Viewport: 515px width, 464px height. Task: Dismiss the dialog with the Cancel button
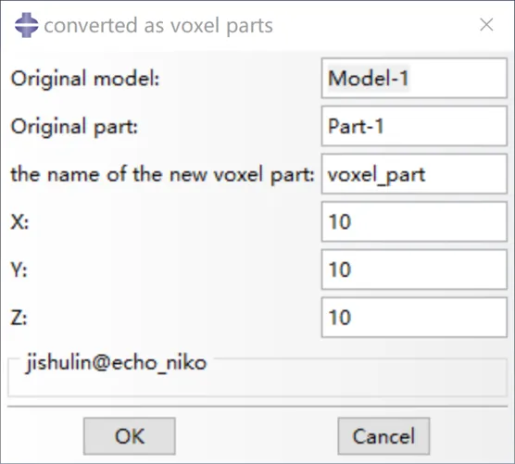[383, 436]
